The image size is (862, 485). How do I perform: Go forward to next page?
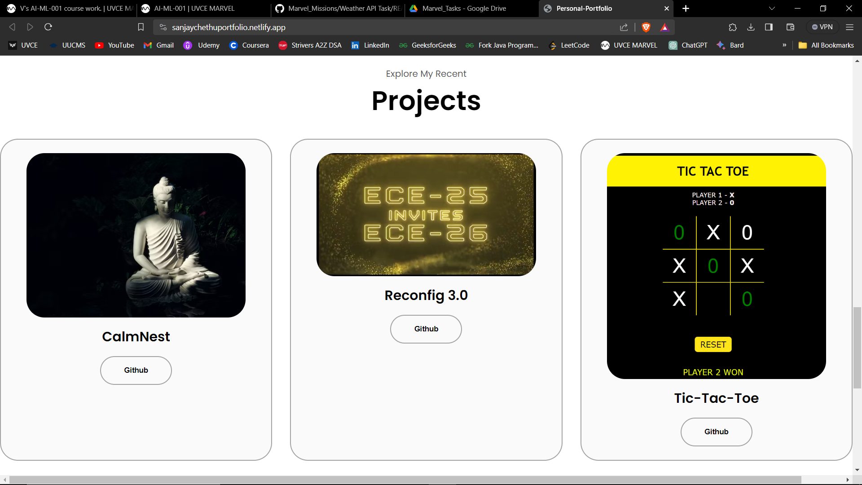[x=30, y=27]
